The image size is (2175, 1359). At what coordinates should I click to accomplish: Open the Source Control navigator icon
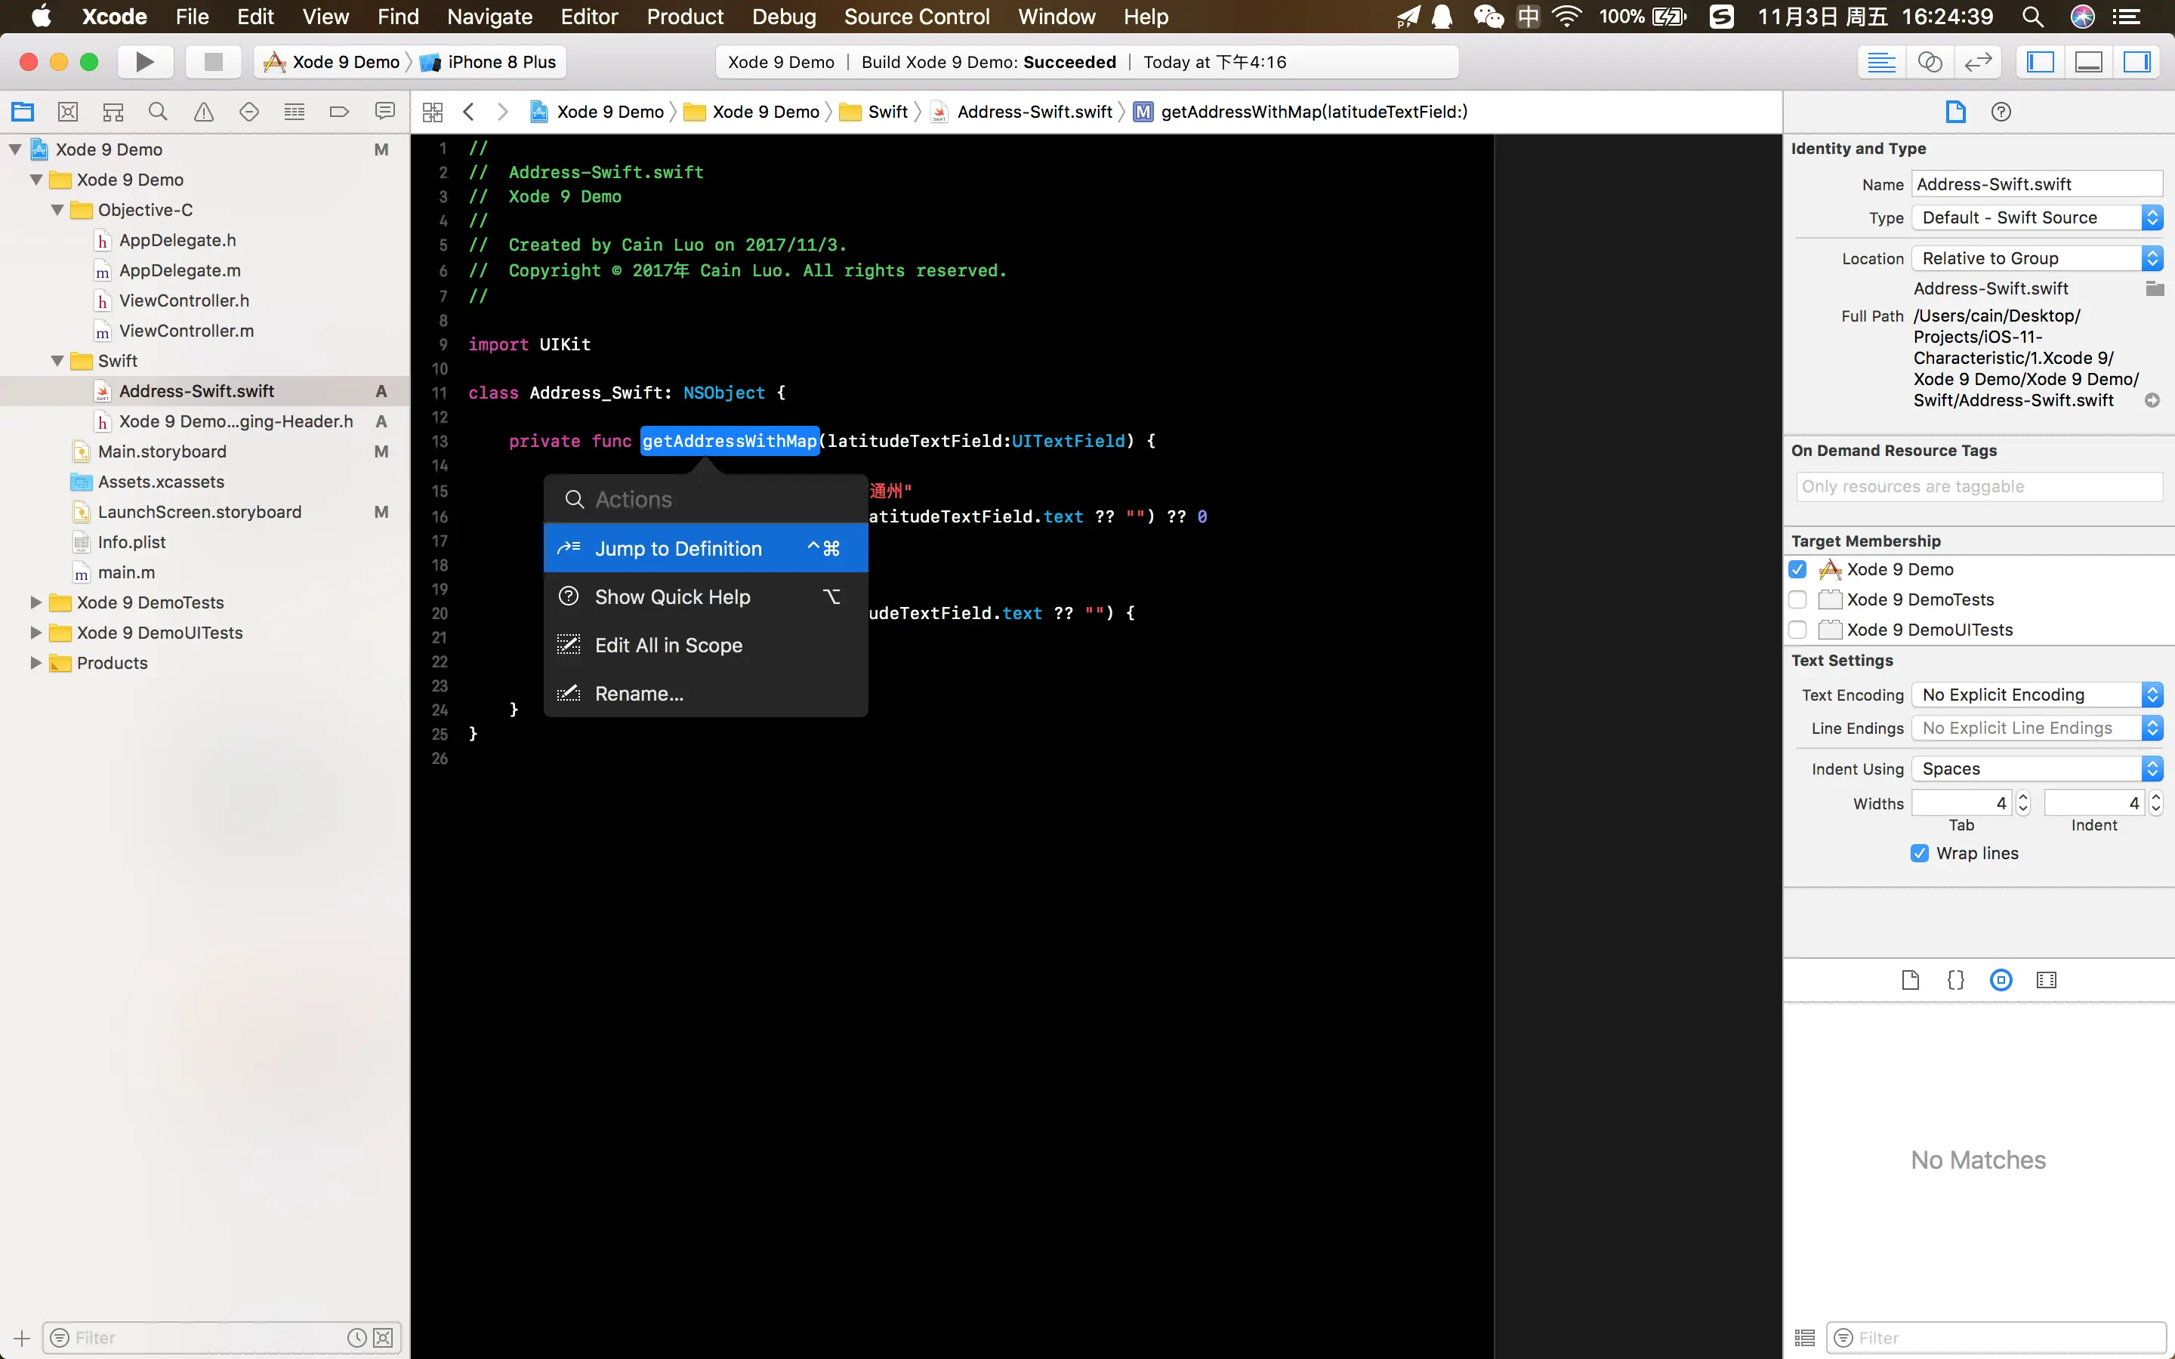tap(67, 112)
